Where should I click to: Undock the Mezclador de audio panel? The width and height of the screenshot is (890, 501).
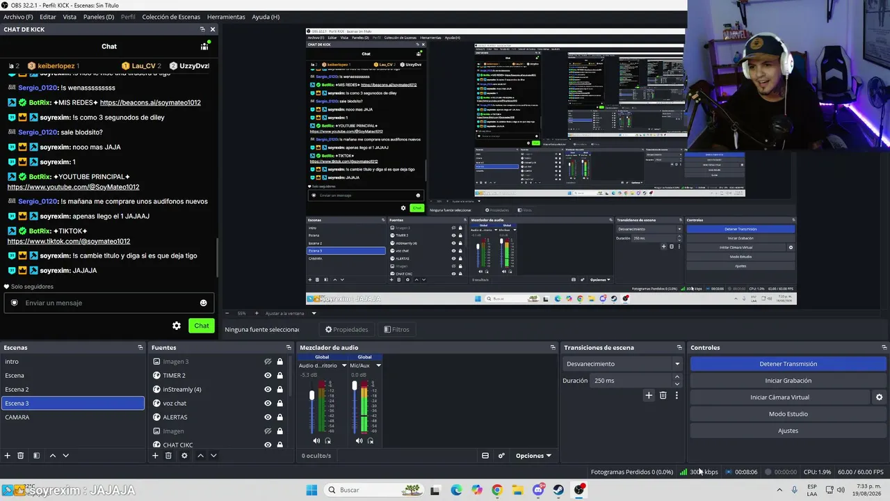[x=553, y=347]
